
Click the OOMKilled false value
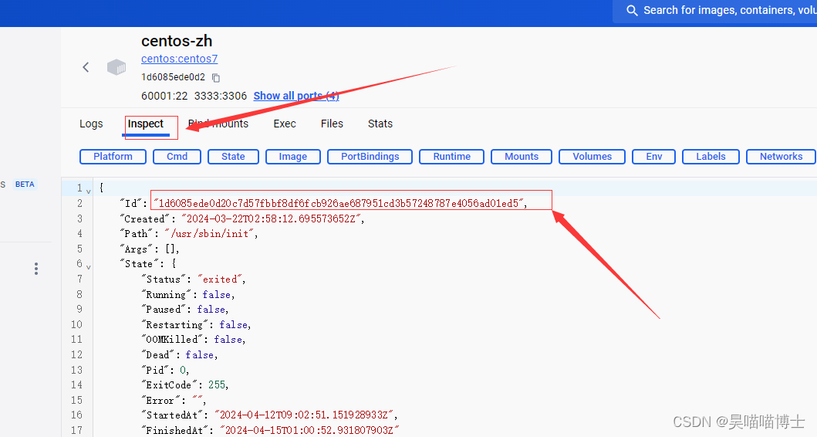(x=228, y=340)
